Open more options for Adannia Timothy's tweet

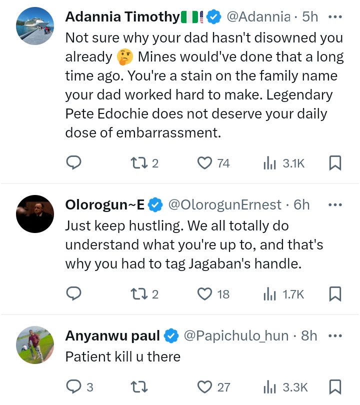point(334,16)
